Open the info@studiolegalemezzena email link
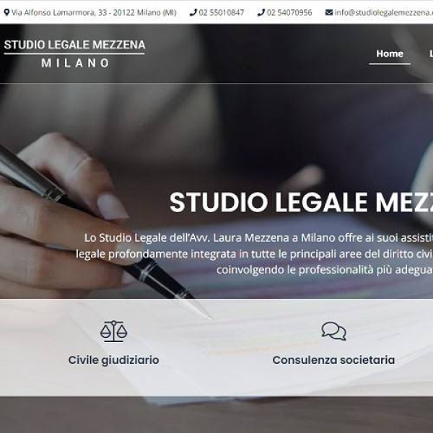This screenshot has height=433, width=433. 384,13
